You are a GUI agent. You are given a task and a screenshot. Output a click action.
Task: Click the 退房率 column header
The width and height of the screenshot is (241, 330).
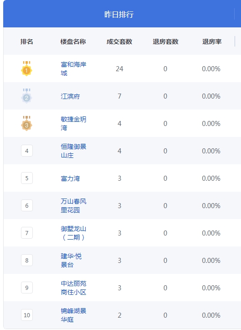coord(212,42)
